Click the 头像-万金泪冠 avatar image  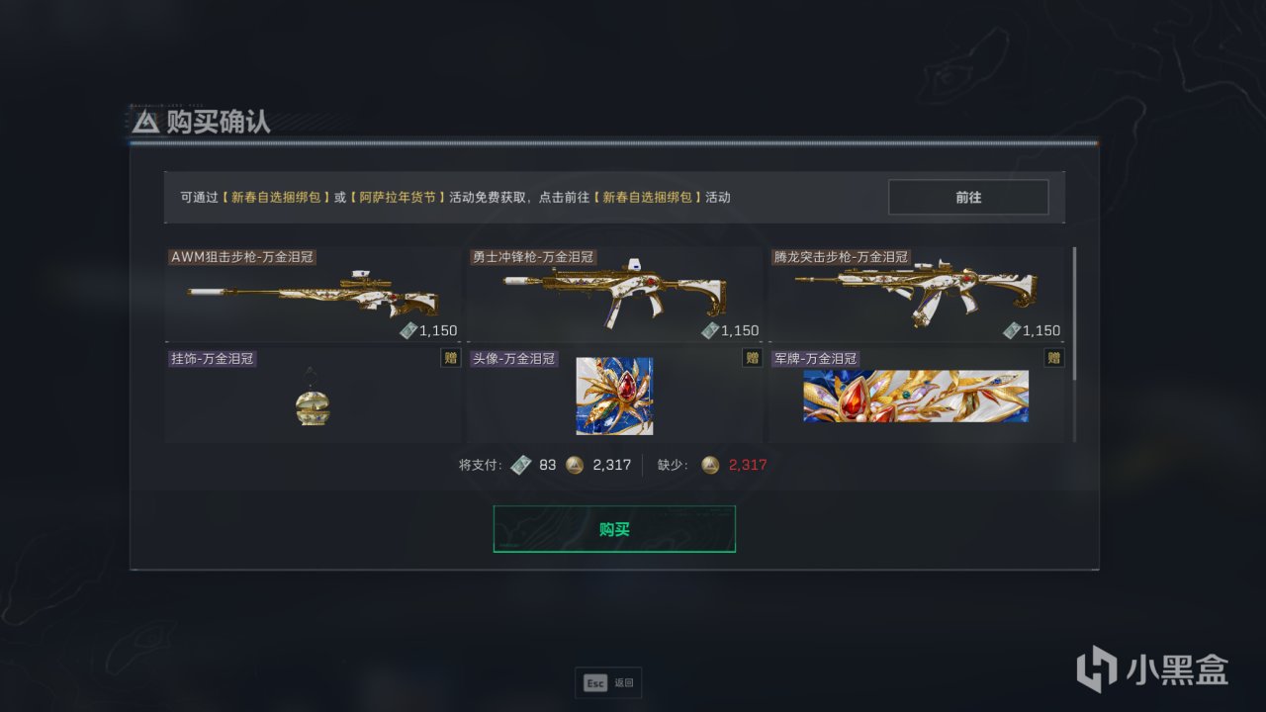pos(614,396)
